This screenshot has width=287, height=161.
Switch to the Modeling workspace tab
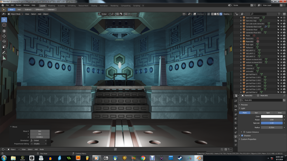(52, 6)
